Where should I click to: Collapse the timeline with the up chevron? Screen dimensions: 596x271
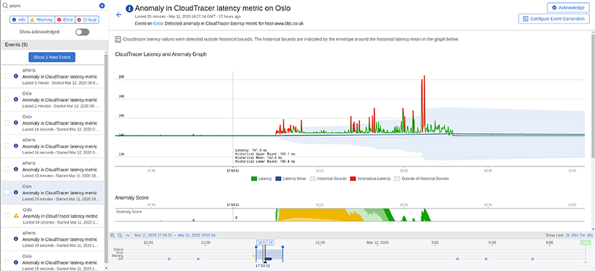(128, 235)
